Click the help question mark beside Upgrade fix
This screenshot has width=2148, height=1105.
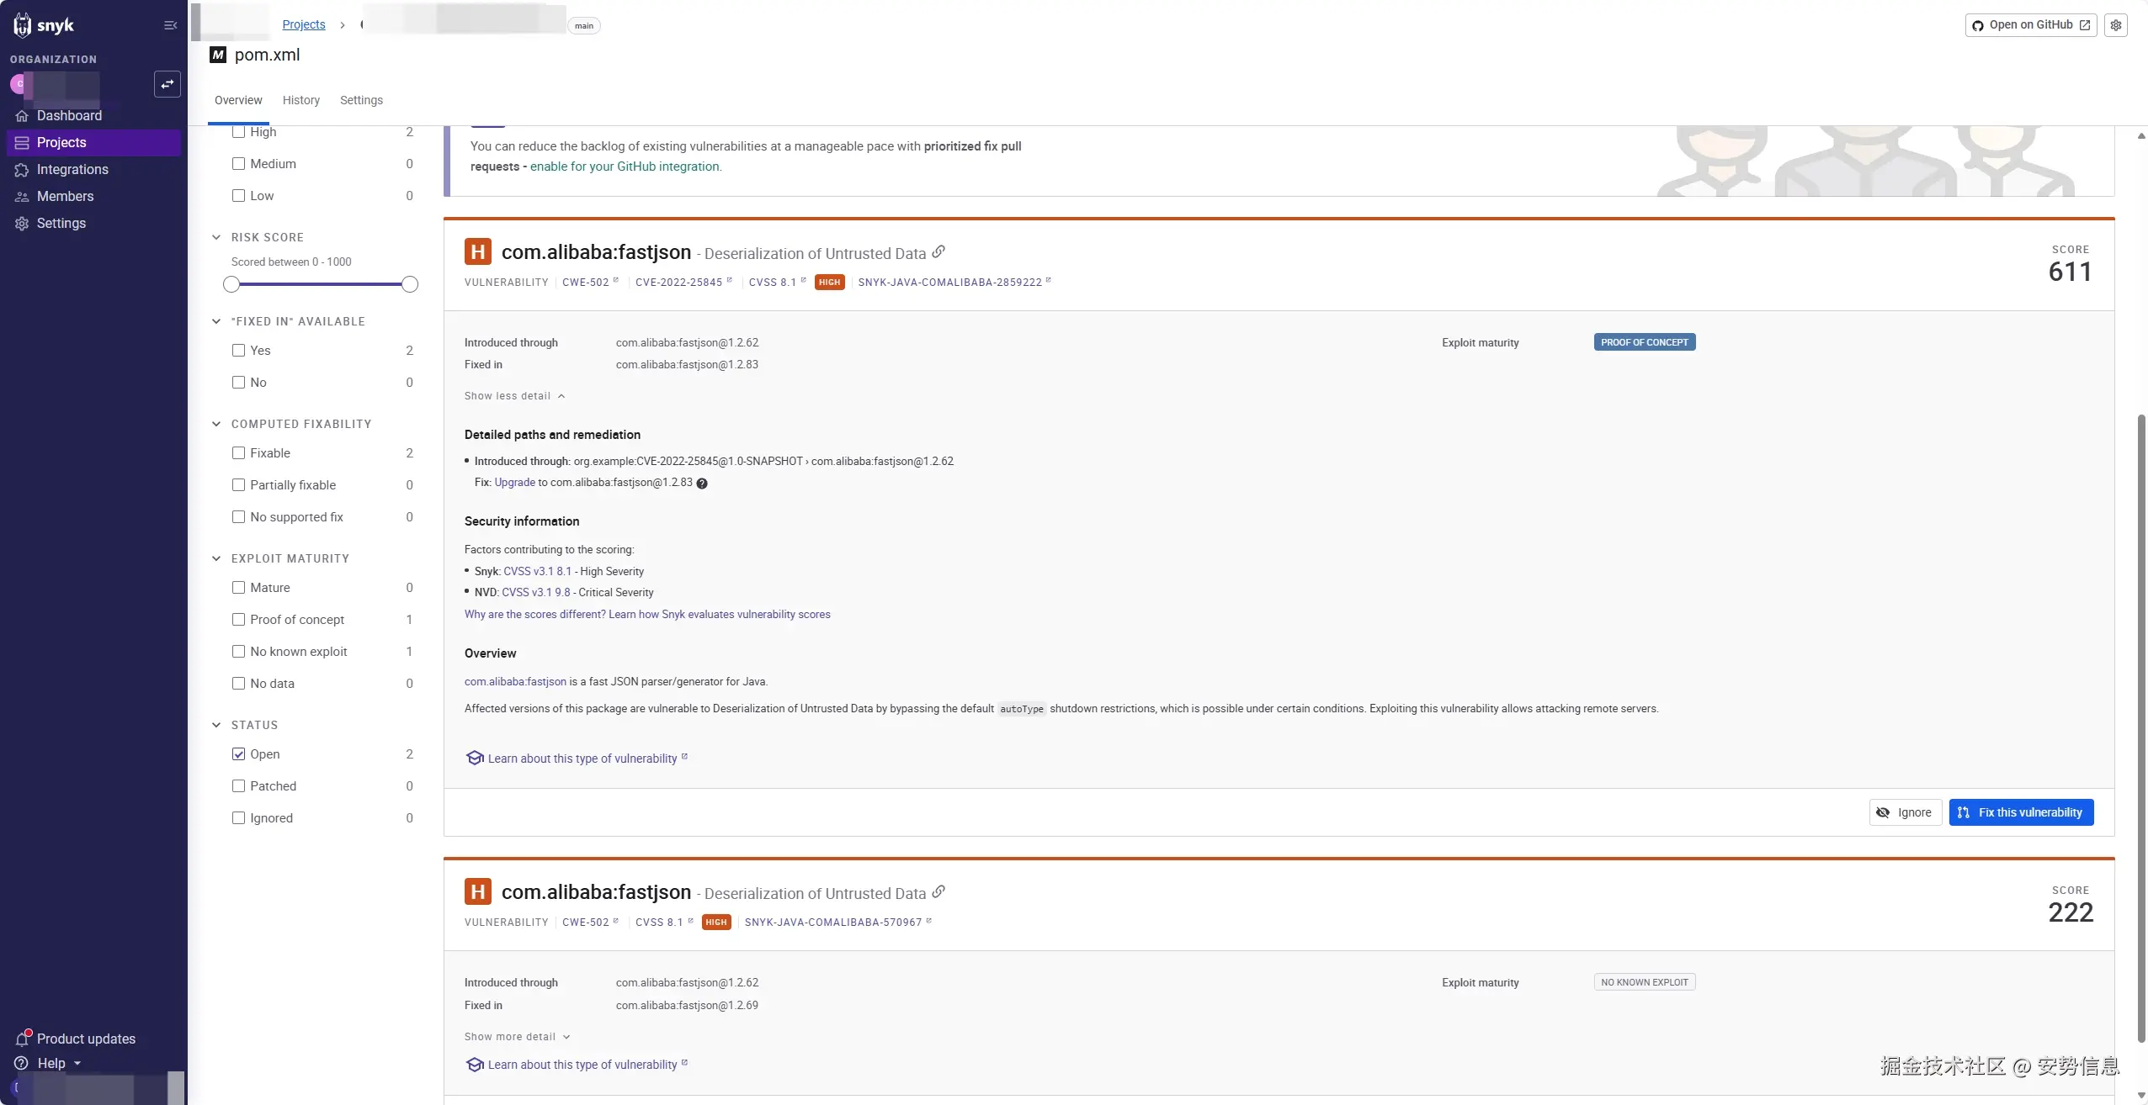702,484
